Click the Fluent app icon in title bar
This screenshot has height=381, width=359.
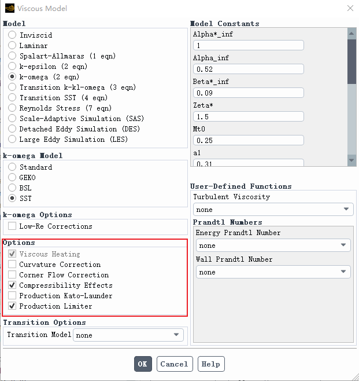coord(9,9)
